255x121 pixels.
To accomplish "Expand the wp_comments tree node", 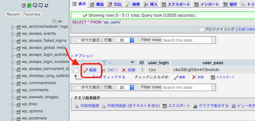I will click(x=12, y=91).
